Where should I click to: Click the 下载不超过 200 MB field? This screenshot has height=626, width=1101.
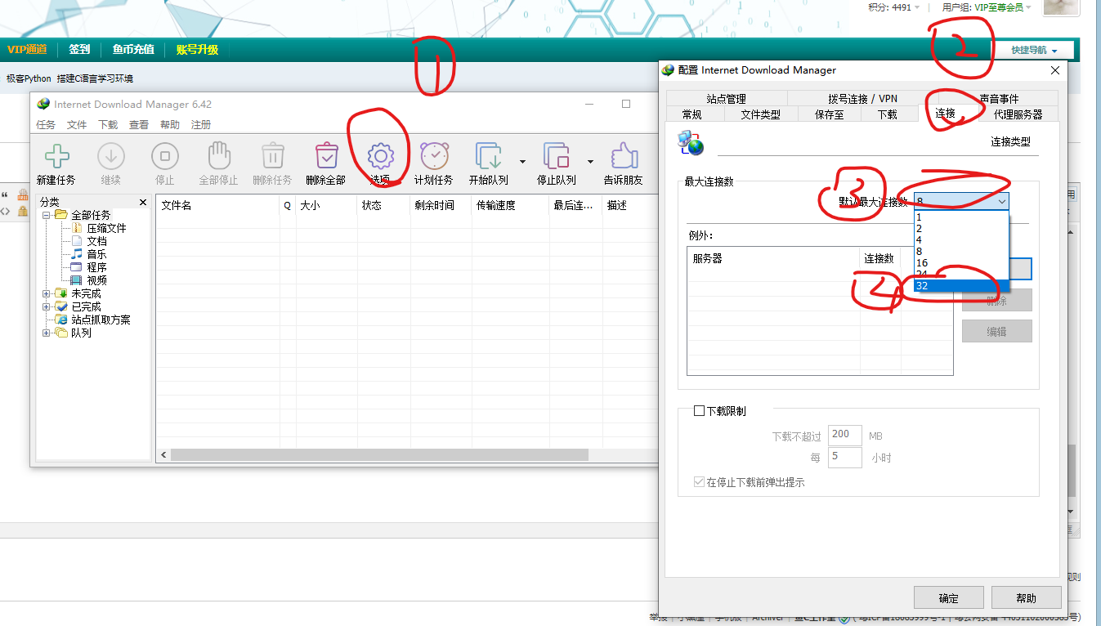click(x=845, y=435)
